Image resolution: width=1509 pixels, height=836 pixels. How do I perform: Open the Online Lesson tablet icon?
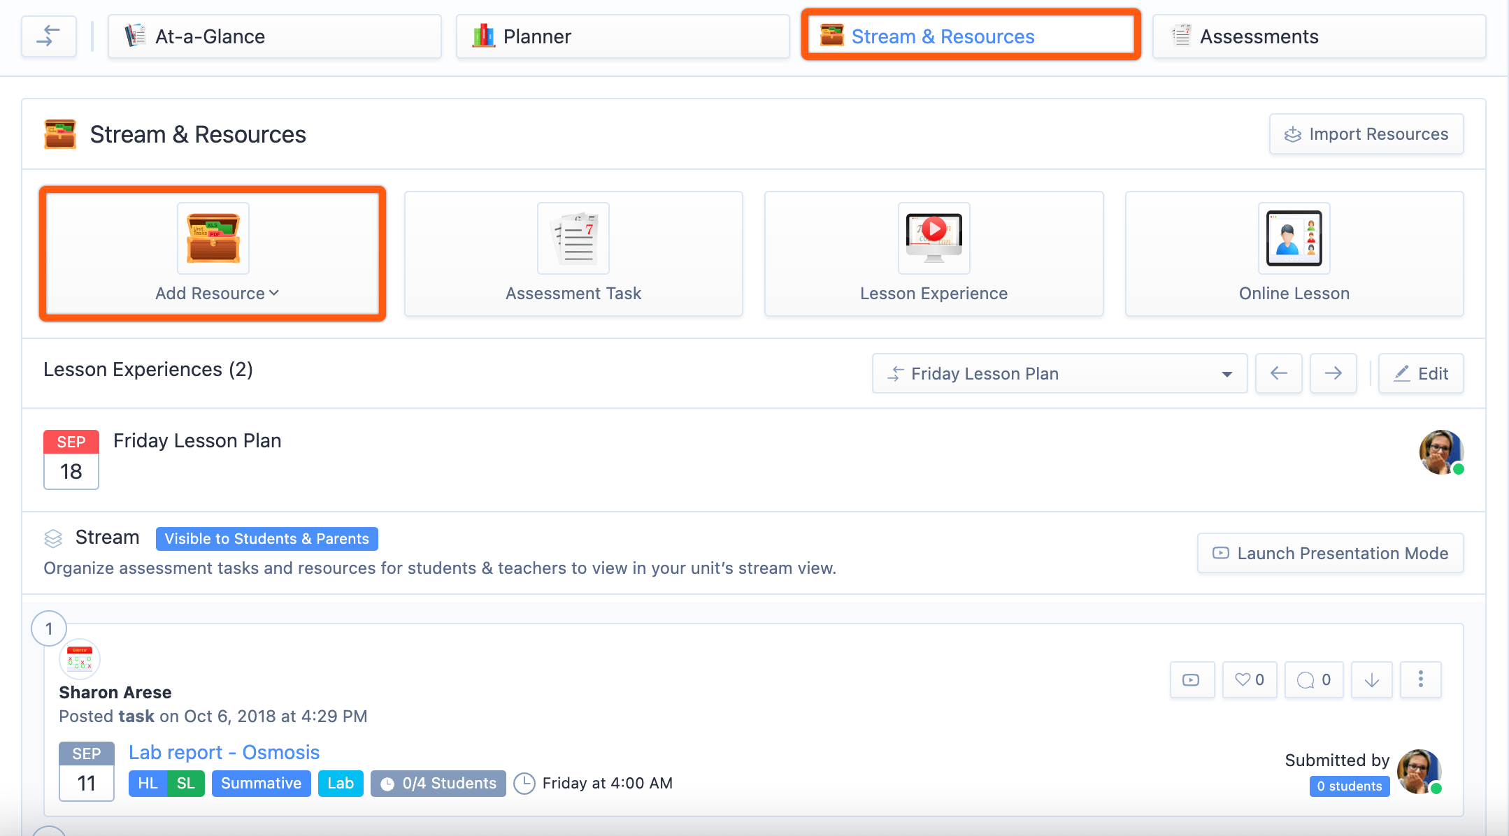pos(1294,238)
